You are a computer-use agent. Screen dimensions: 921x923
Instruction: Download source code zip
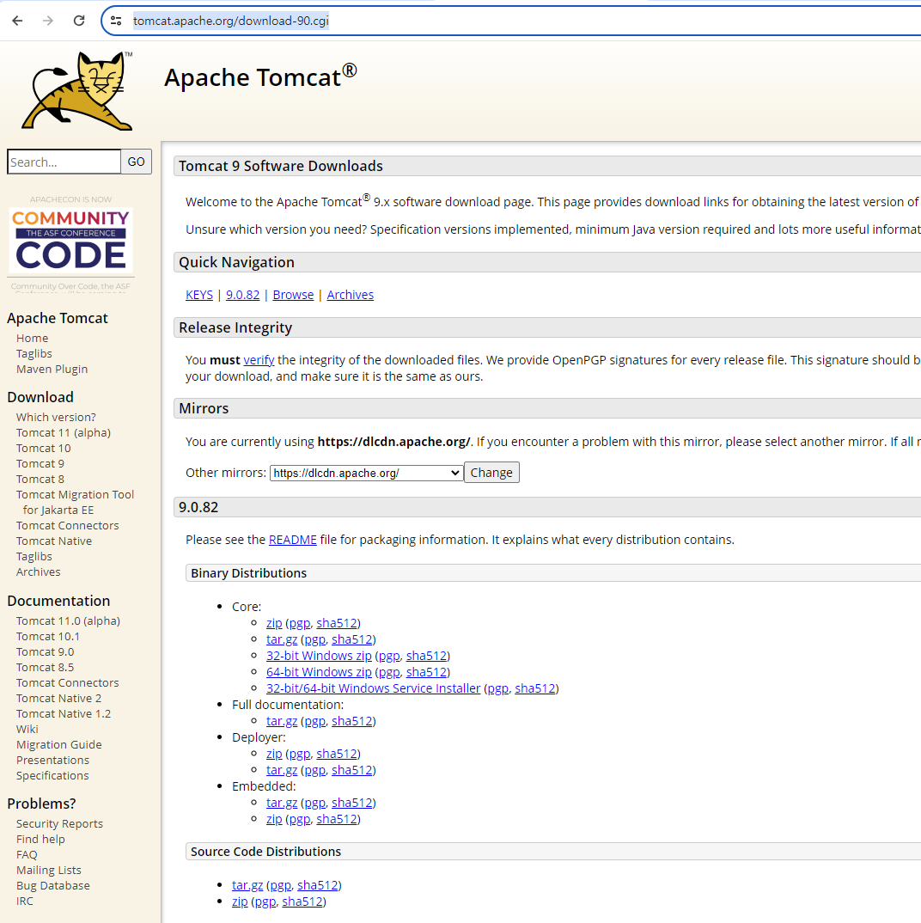[240, 902]
